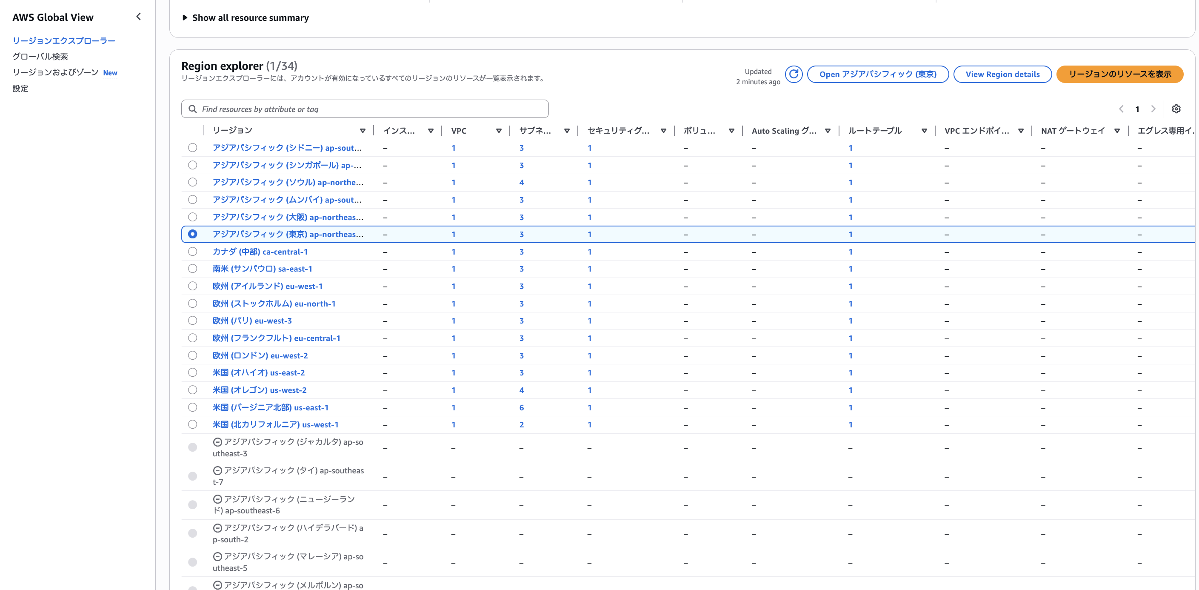Go to next page arrow

(x=1153, y=109)
